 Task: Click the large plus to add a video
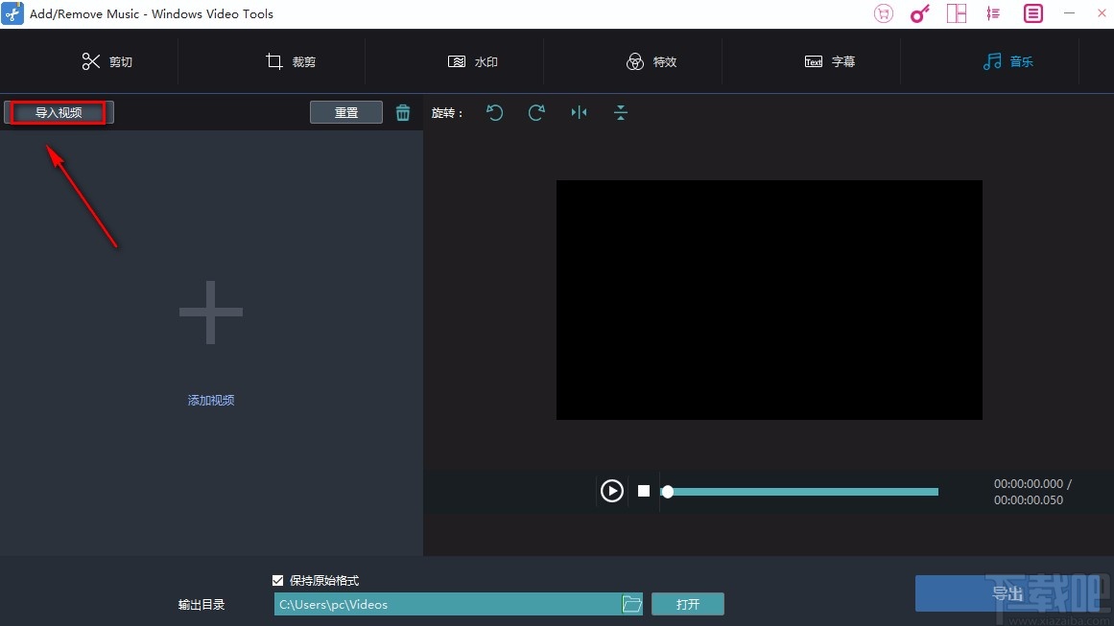pos(210,311)
